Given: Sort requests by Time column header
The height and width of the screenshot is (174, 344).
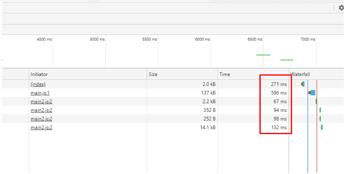Looking at the screenshot, I should 225,74.
